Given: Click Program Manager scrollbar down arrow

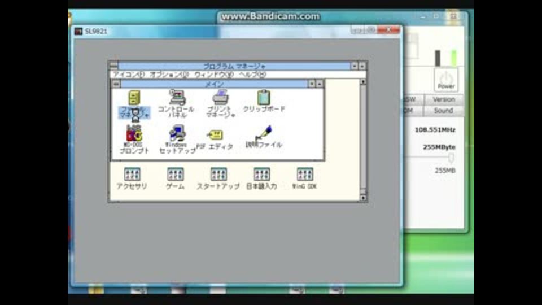Looking at the screenshot, I should point(362,198).
